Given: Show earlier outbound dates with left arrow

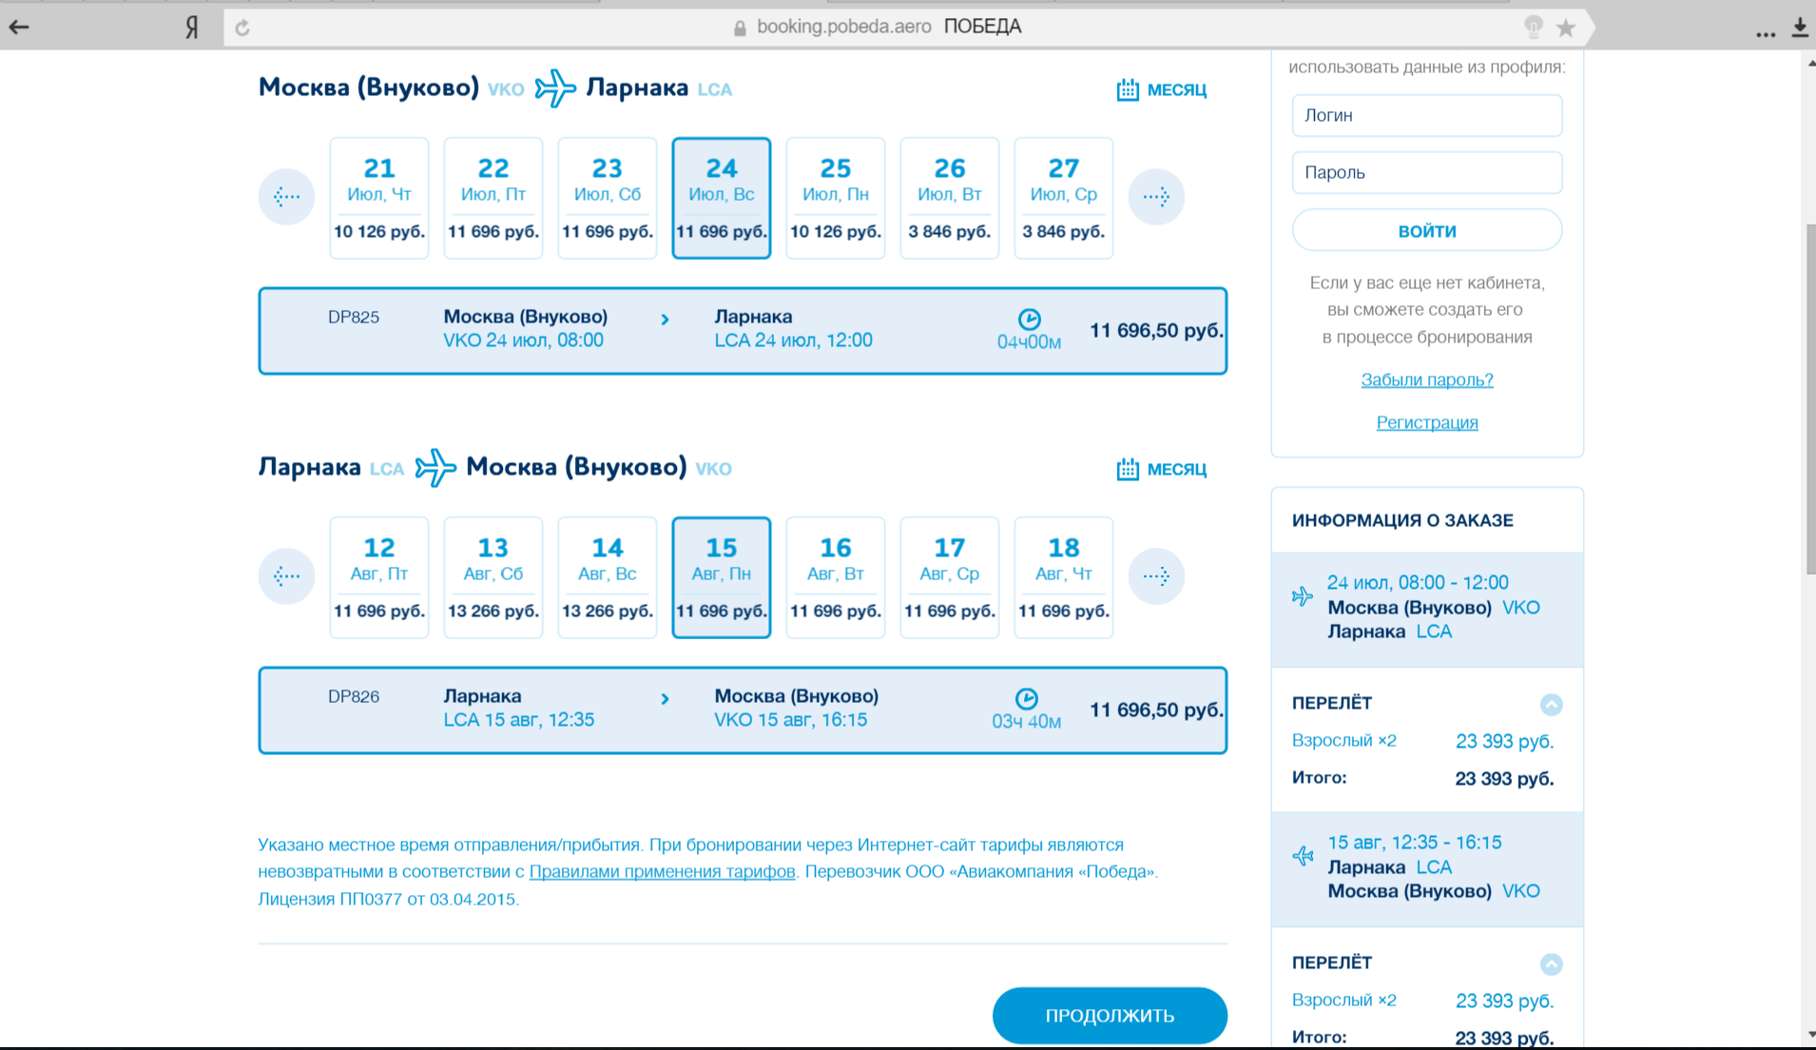Looking at the screenshot, I should 286,197.
